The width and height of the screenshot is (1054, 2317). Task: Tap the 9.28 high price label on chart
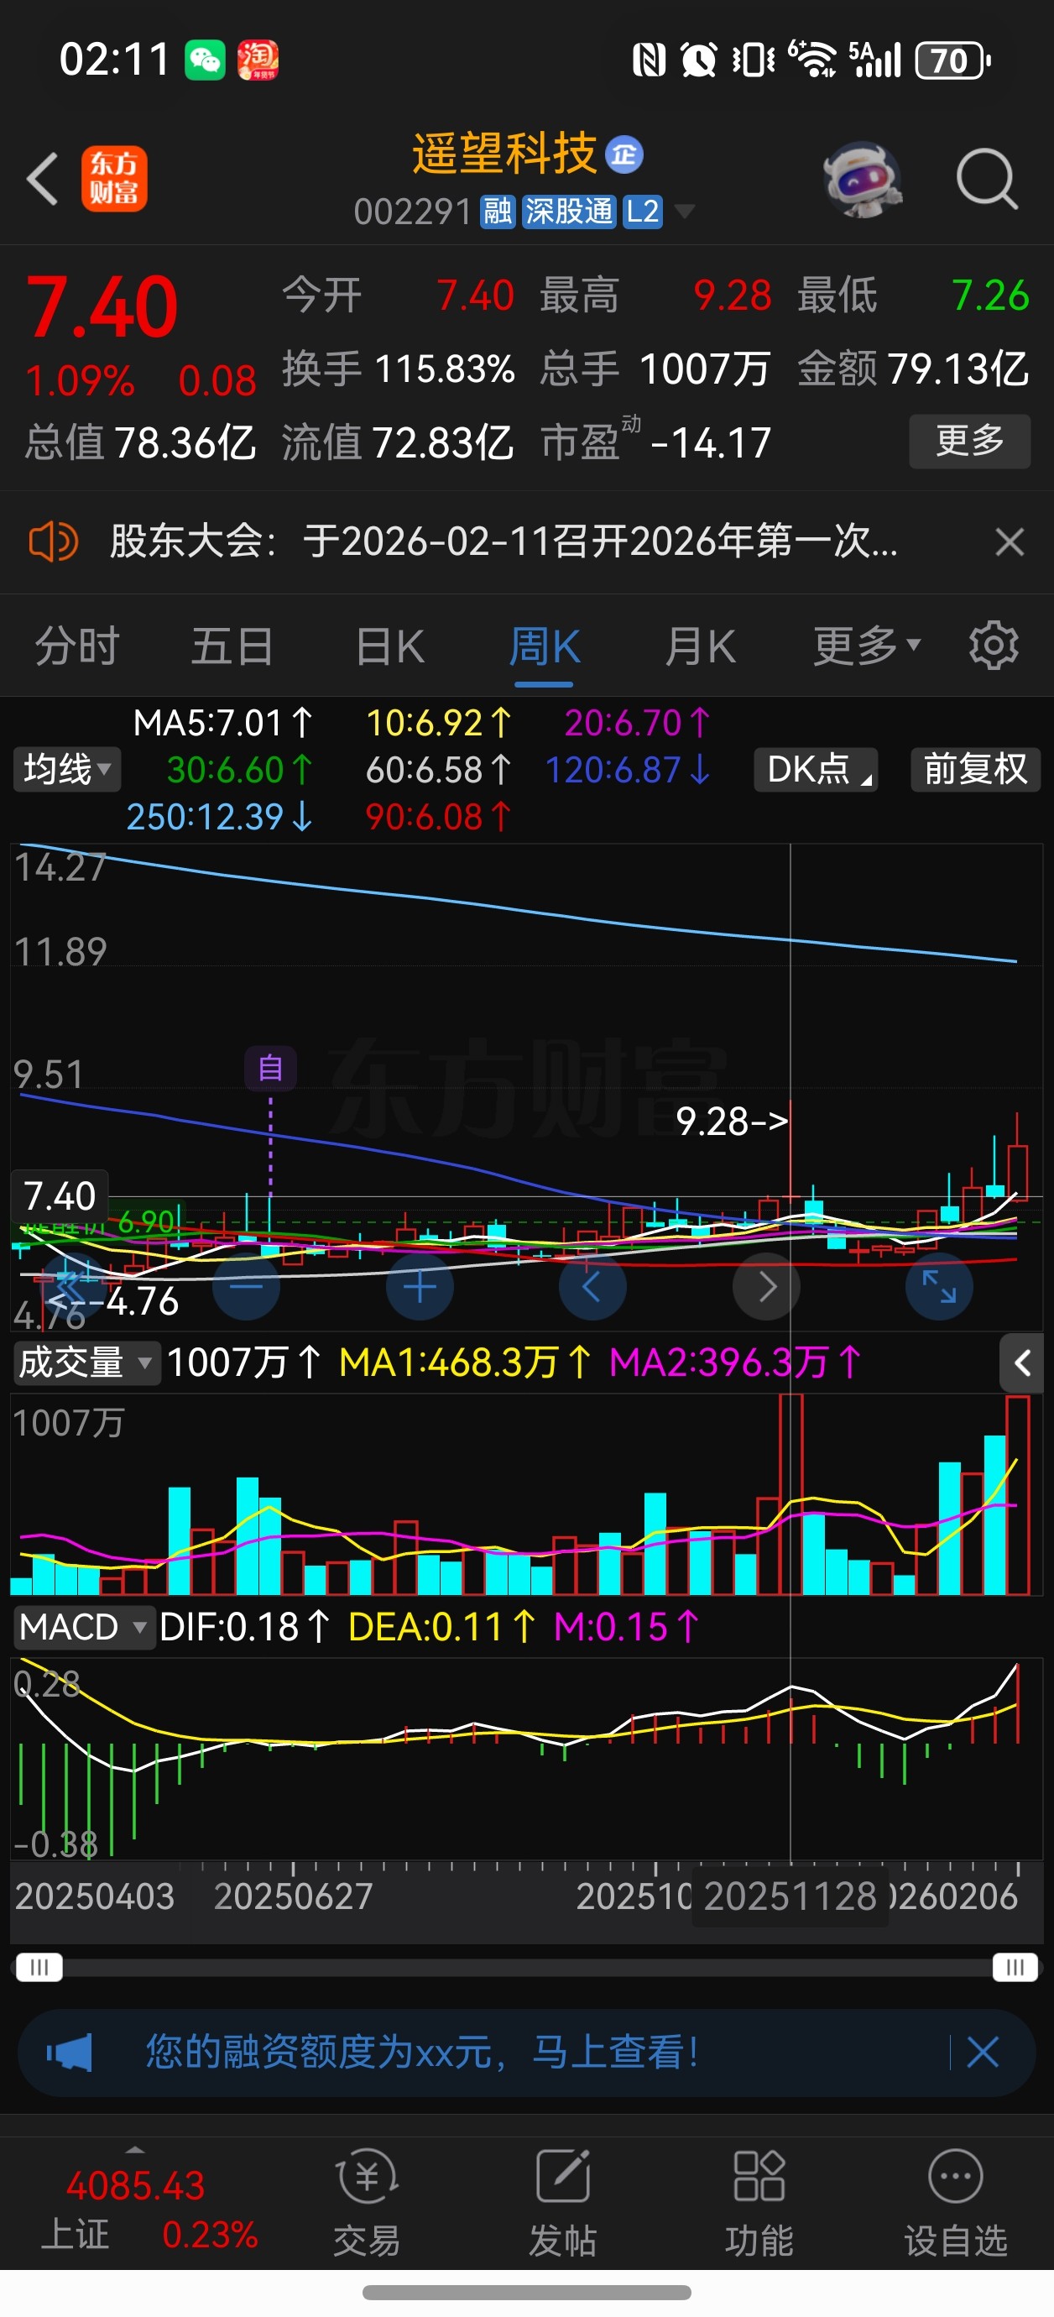click(x=731, y=1122)
